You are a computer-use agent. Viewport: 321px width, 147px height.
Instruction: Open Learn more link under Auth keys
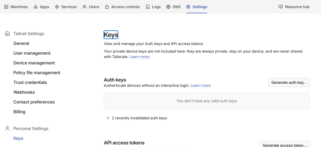coord(200,86)
